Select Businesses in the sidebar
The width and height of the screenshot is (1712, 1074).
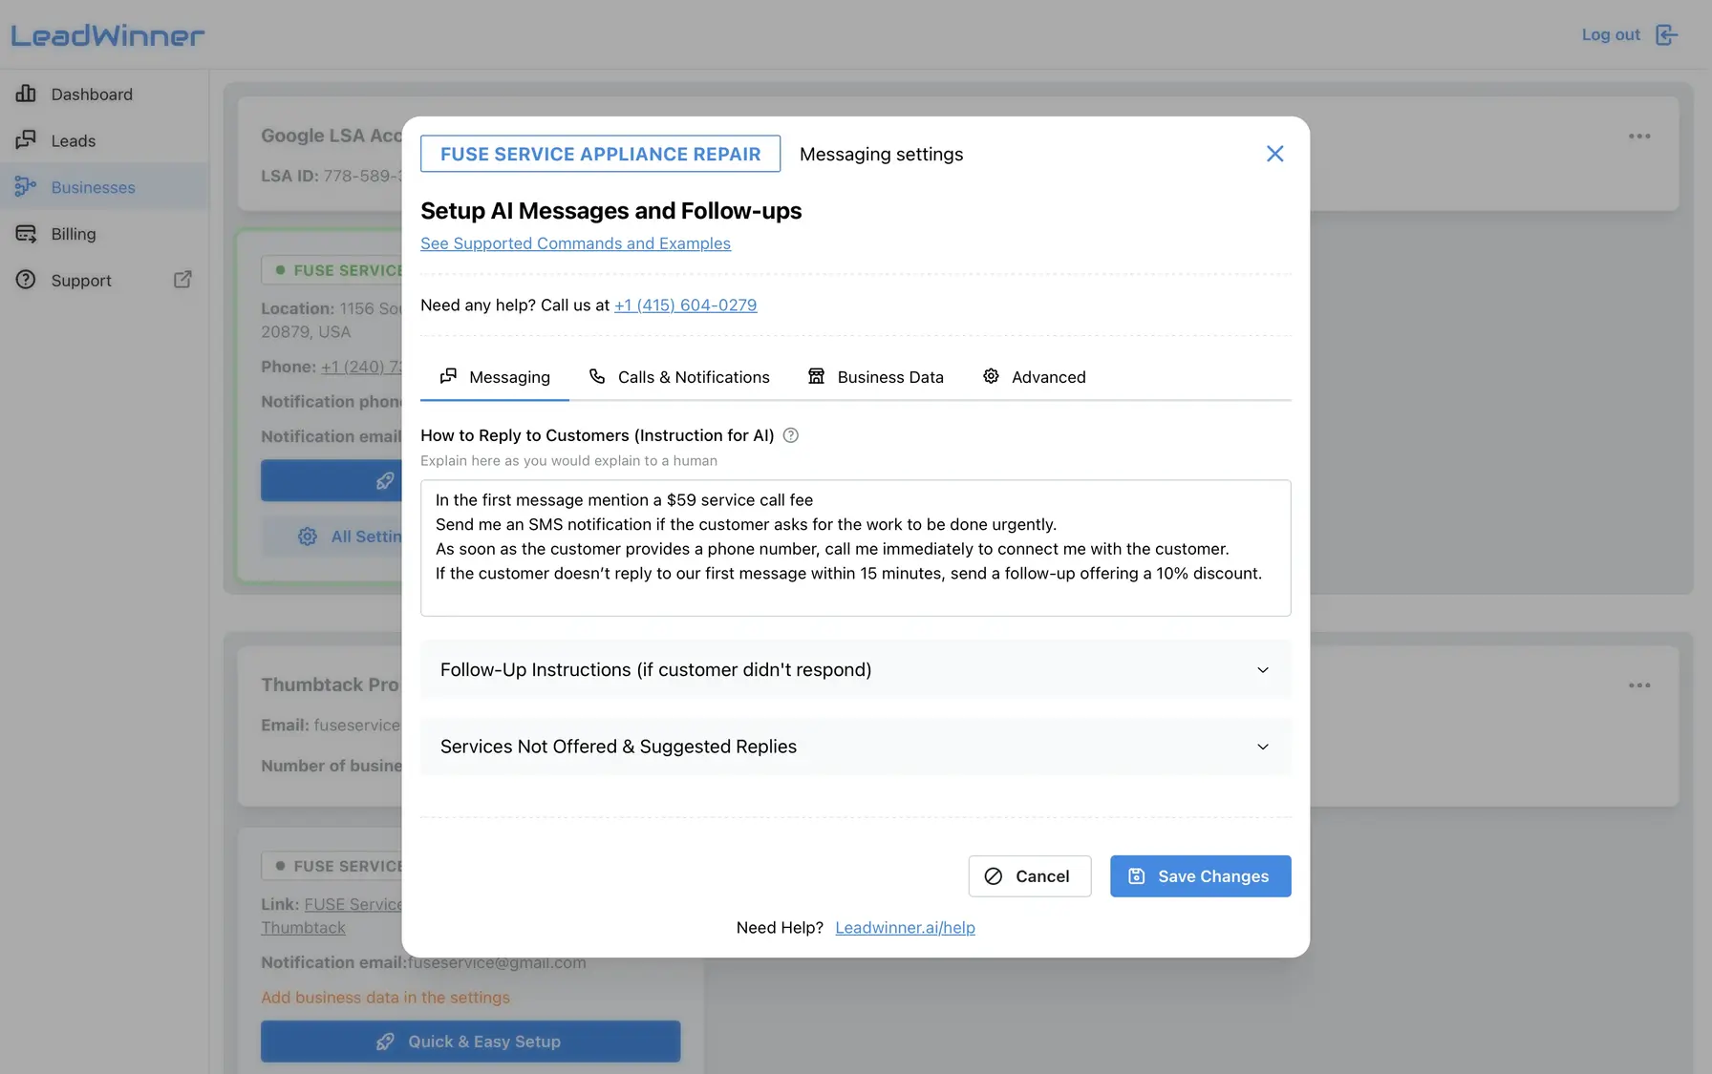pyautogui.click(x=93, y=187)
